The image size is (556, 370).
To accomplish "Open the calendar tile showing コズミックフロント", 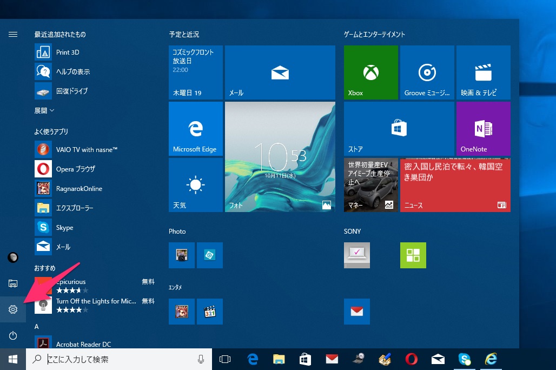I will click(196, 72).
